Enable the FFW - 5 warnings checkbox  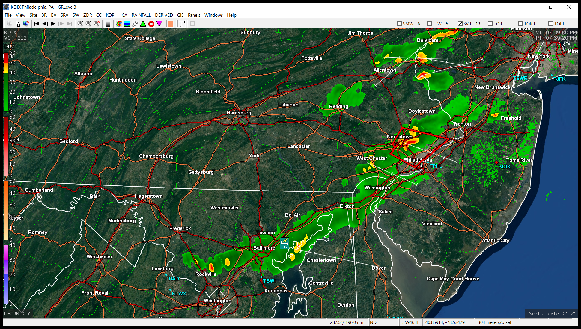click(x=430, y=24)
